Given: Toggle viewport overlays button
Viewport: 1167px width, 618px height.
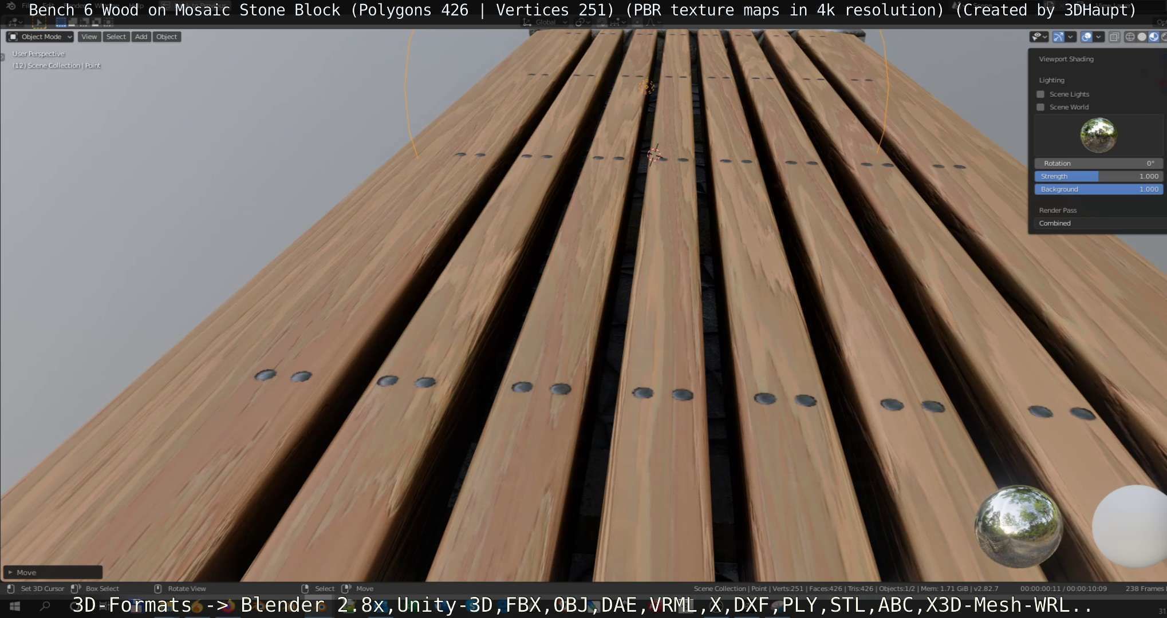Looking at the screenshot, I should click(1086, 37).
